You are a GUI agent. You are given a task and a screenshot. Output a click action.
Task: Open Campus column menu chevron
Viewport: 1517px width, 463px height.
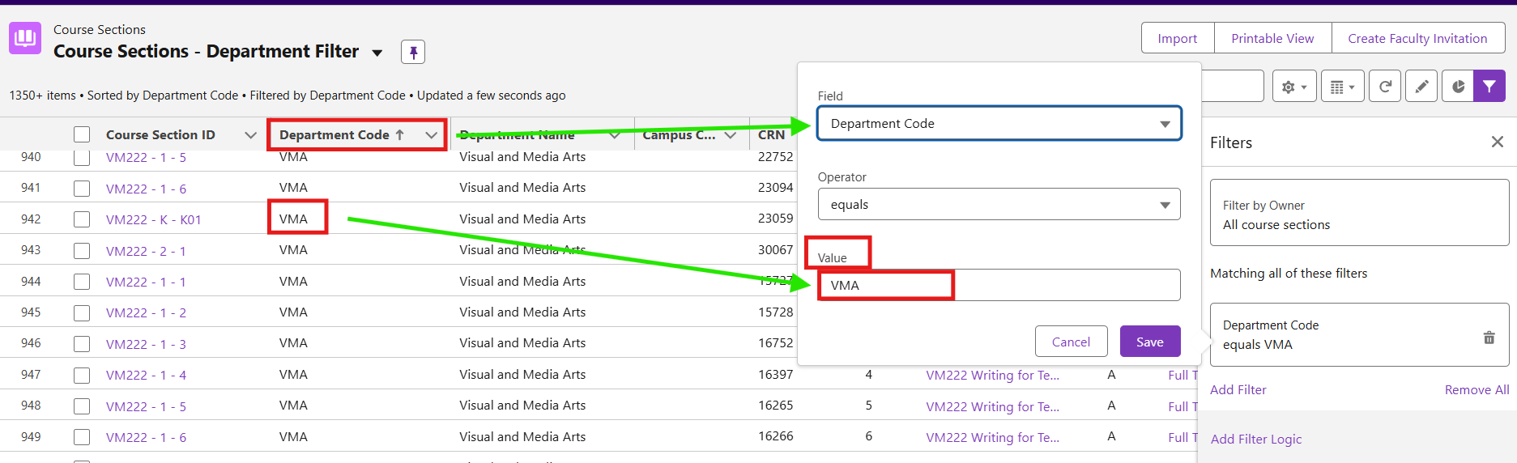pyautogui.click(x=731, y=135)
